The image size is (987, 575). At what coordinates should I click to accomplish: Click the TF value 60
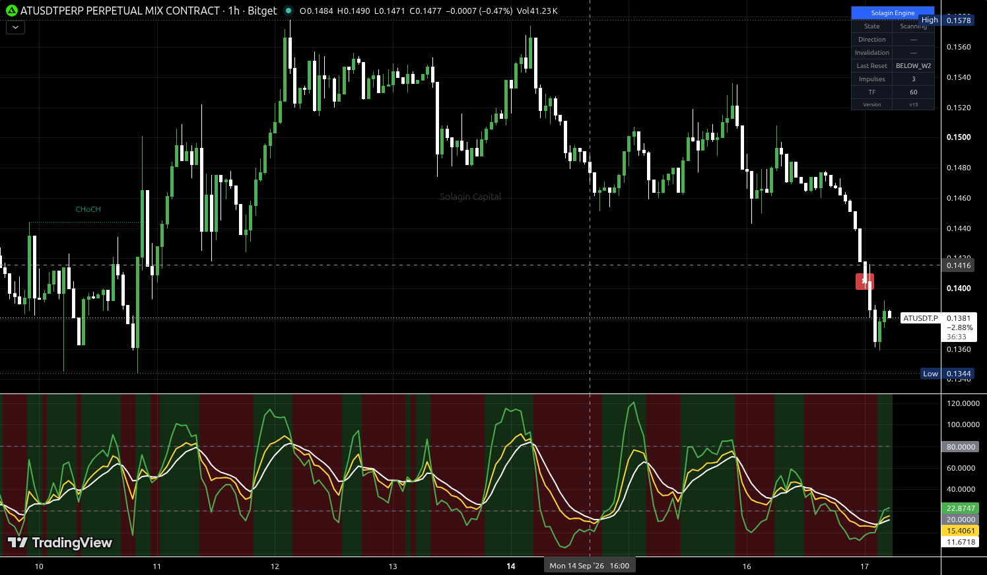[913, 92]
